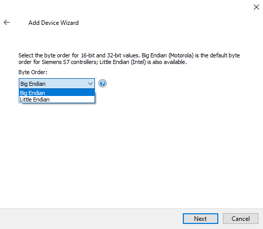Get help about Byte Order setting
Screen dimensions: 263x229
[103, 83]
